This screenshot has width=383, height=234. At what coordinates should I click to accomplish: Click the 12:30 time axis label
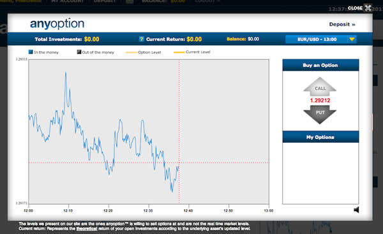pyautogui.click(x=148, y=210)
